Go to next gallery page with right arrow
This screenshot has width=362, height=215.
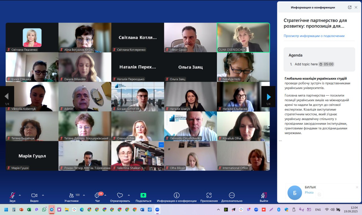(x=268, y=97)
